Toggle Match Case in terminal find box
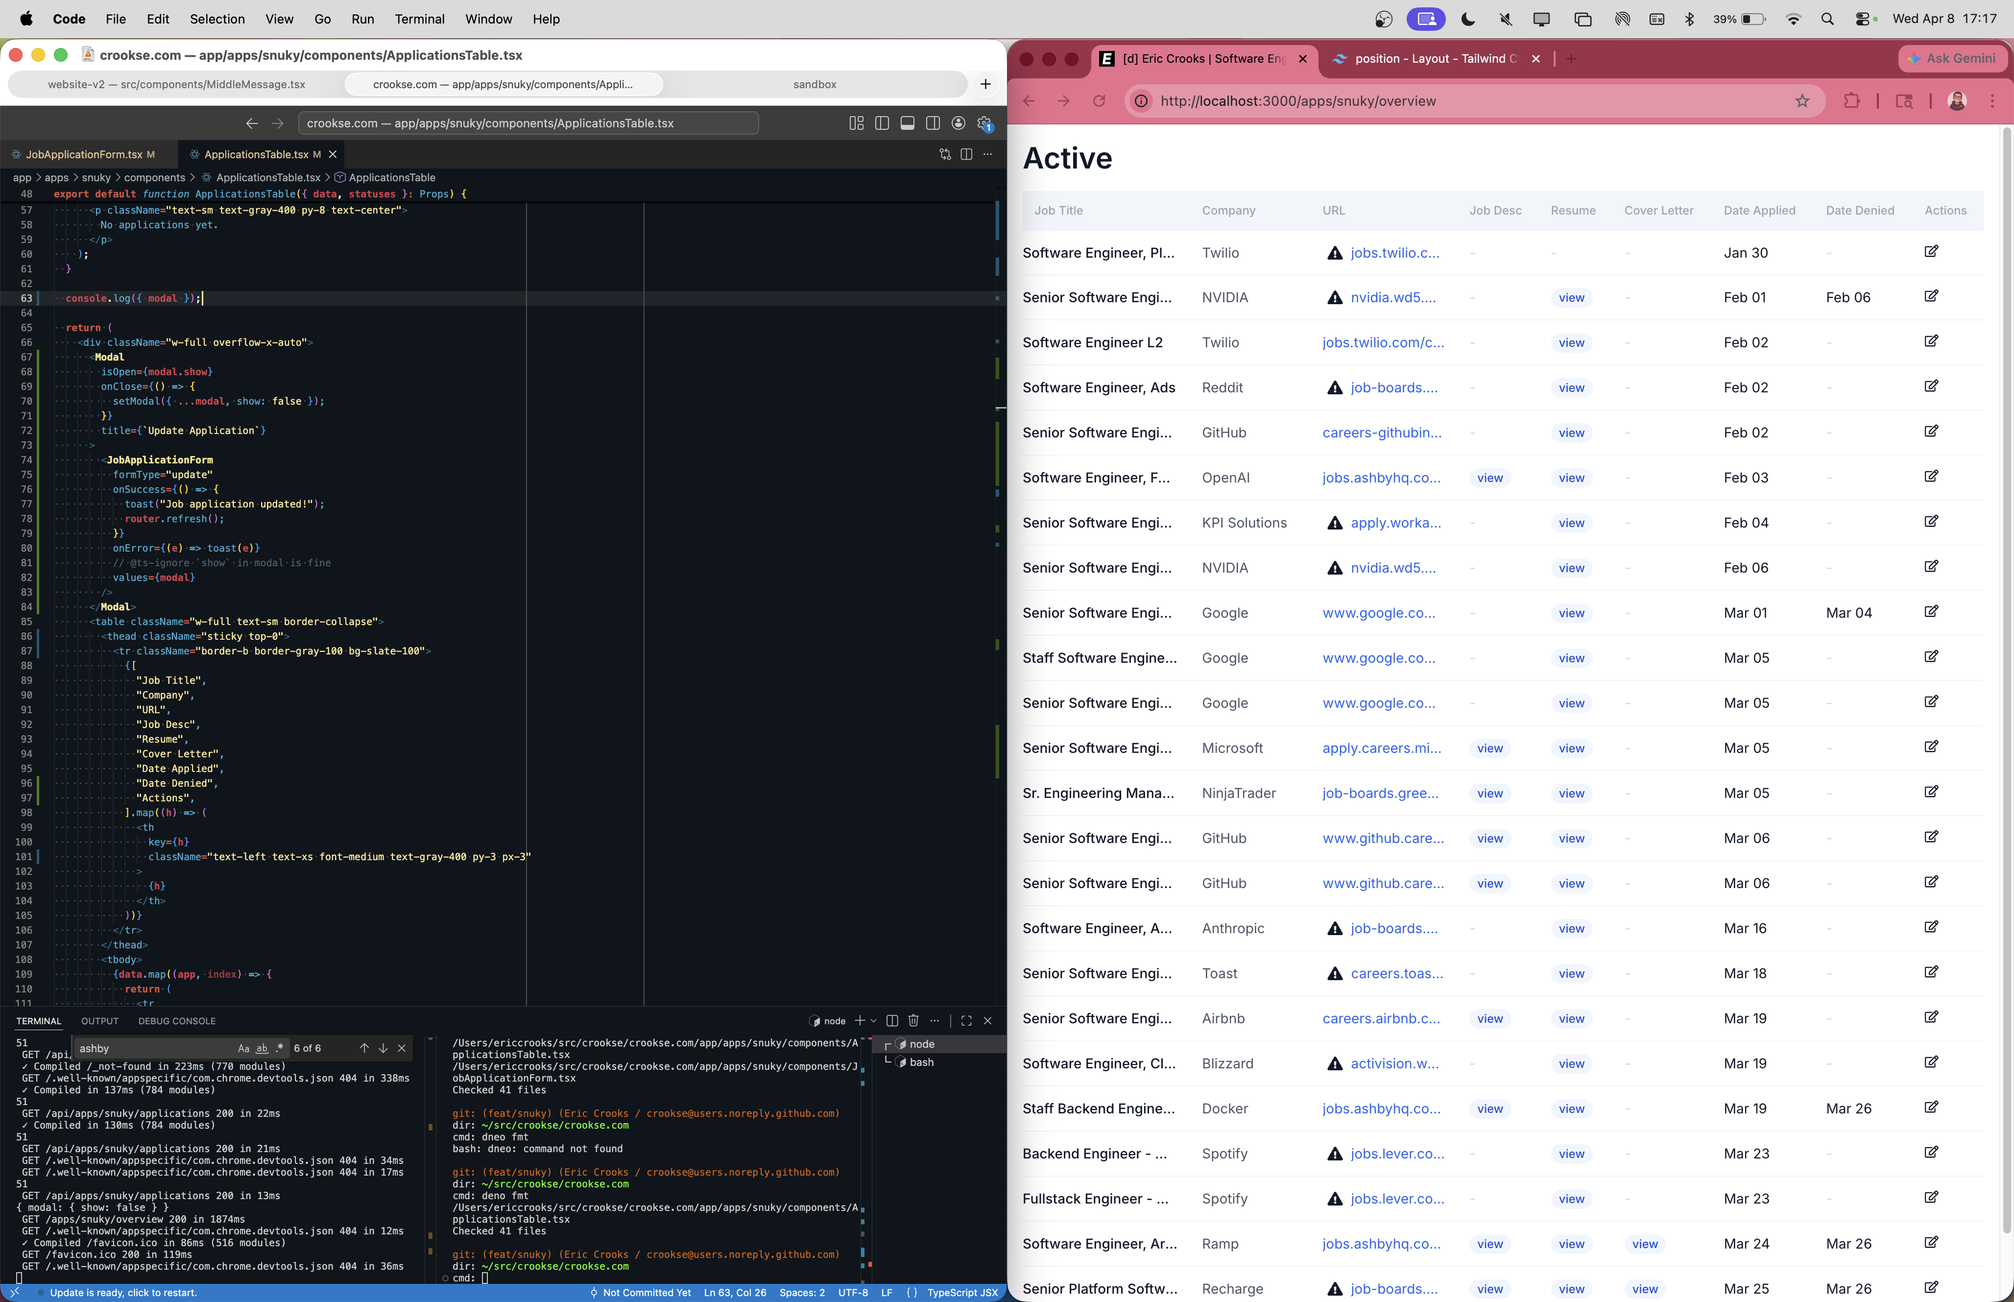Image resolution: width=2014 pixels, height=1302 pixels. [243, 1048]
